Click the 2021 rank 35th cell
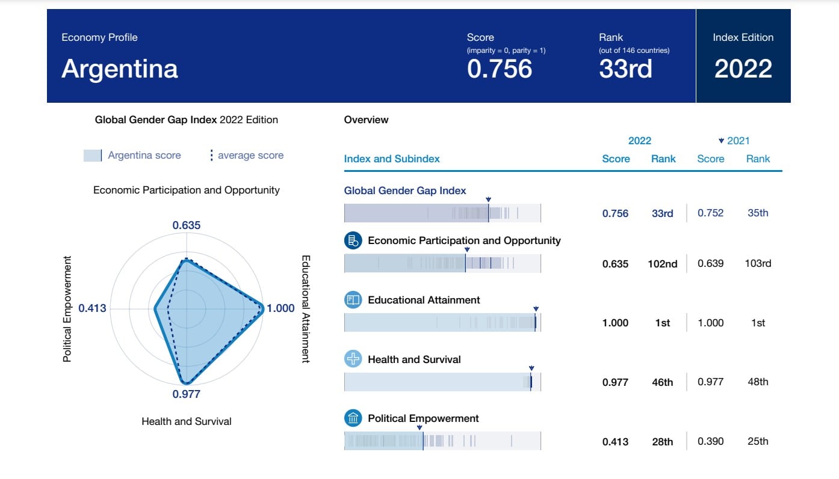 (758, 213)
